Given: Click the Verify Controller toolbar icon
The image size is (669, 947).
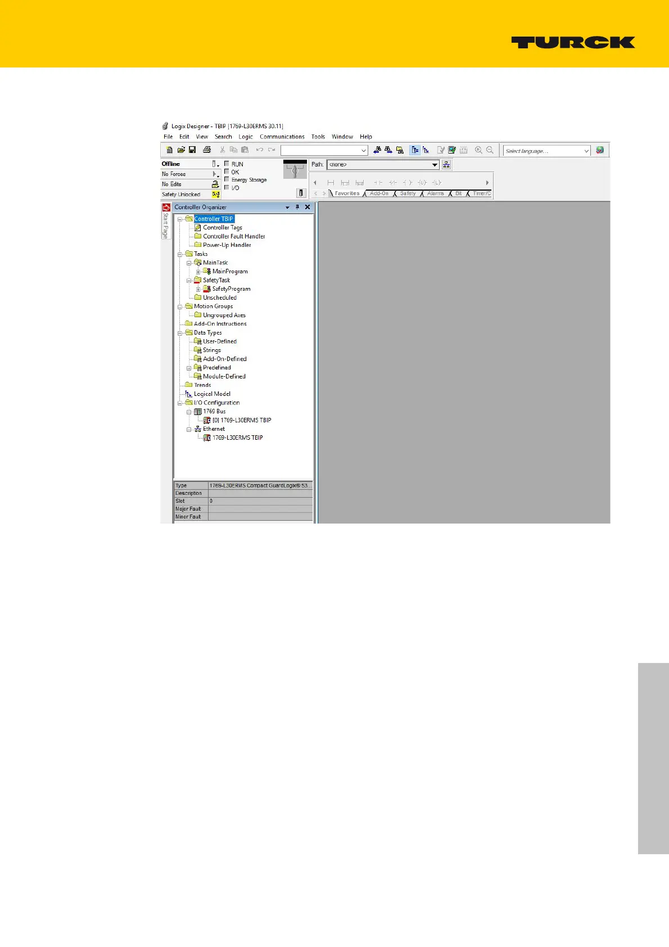Looking at the screenshot, I should (x=452, y=150).
